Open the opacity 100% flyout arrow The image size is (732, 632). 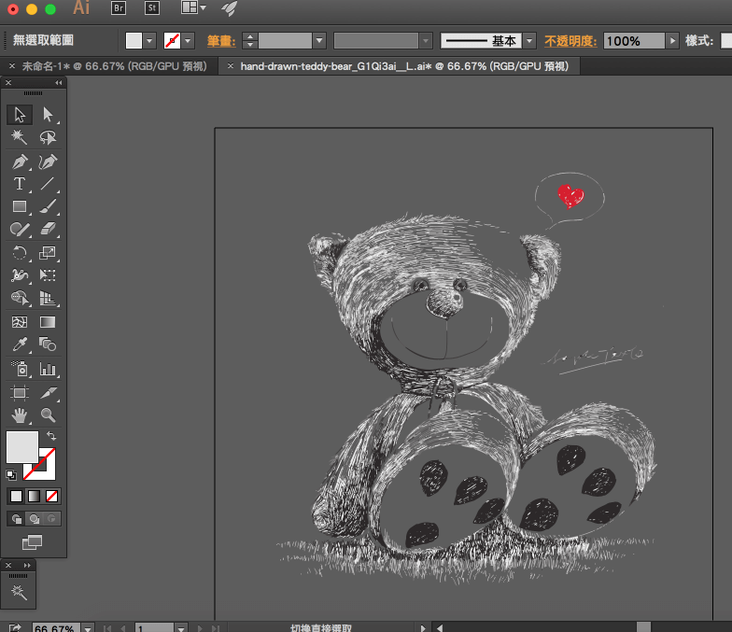point(671,41)
